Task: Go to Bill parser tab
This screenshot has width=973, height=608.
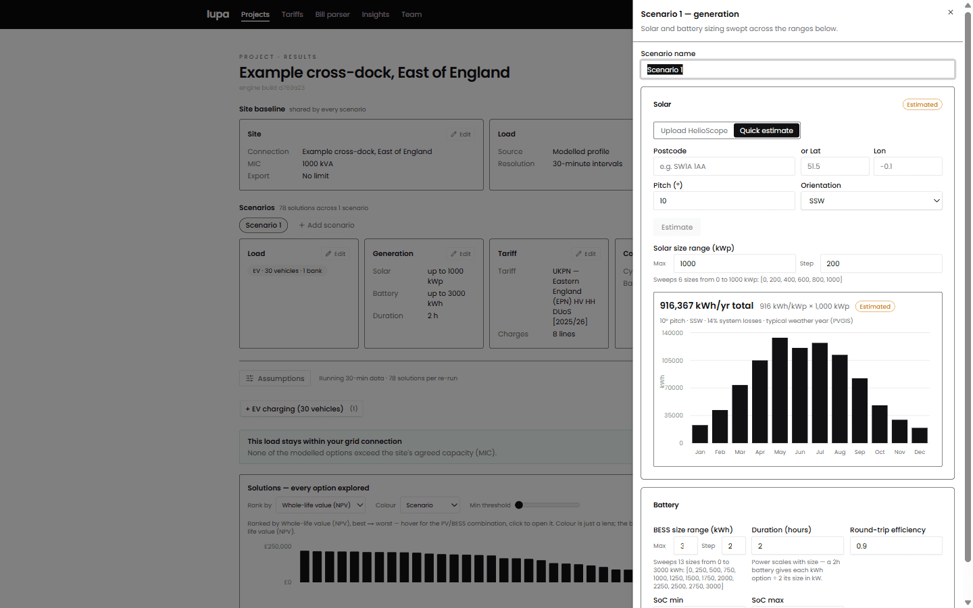Action: pos(332,14)
